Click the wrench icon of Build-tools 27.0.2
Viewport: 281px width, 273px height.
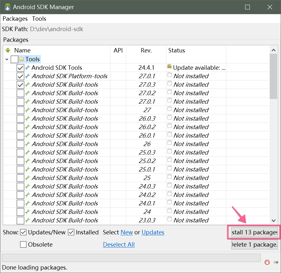pyautogui.click(x=27, y=93)
